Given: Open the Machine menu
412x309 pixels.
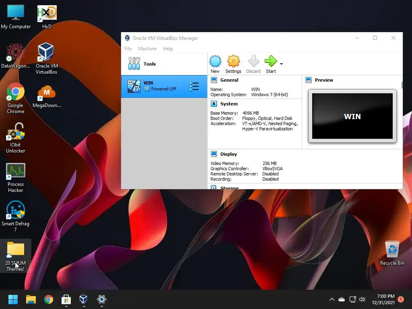Looking at the screenshot, I should pyautogui.click(x=147, y=49).
